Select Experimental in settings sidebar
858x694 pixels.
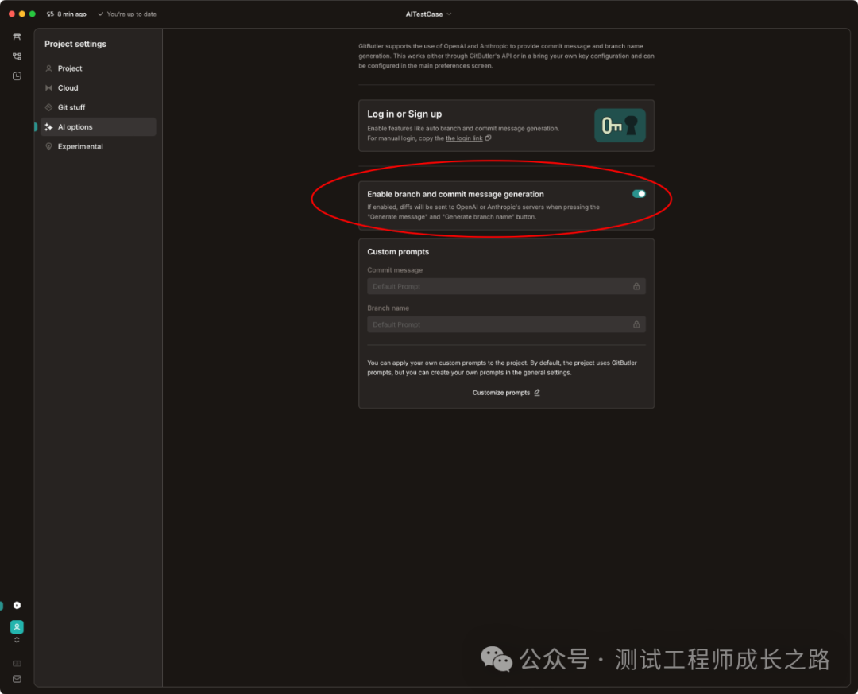tap(99, 147)
